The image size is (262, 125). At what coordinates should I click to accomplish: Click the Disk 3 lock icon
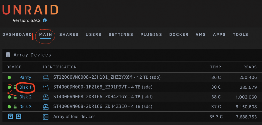coord(15,106)
